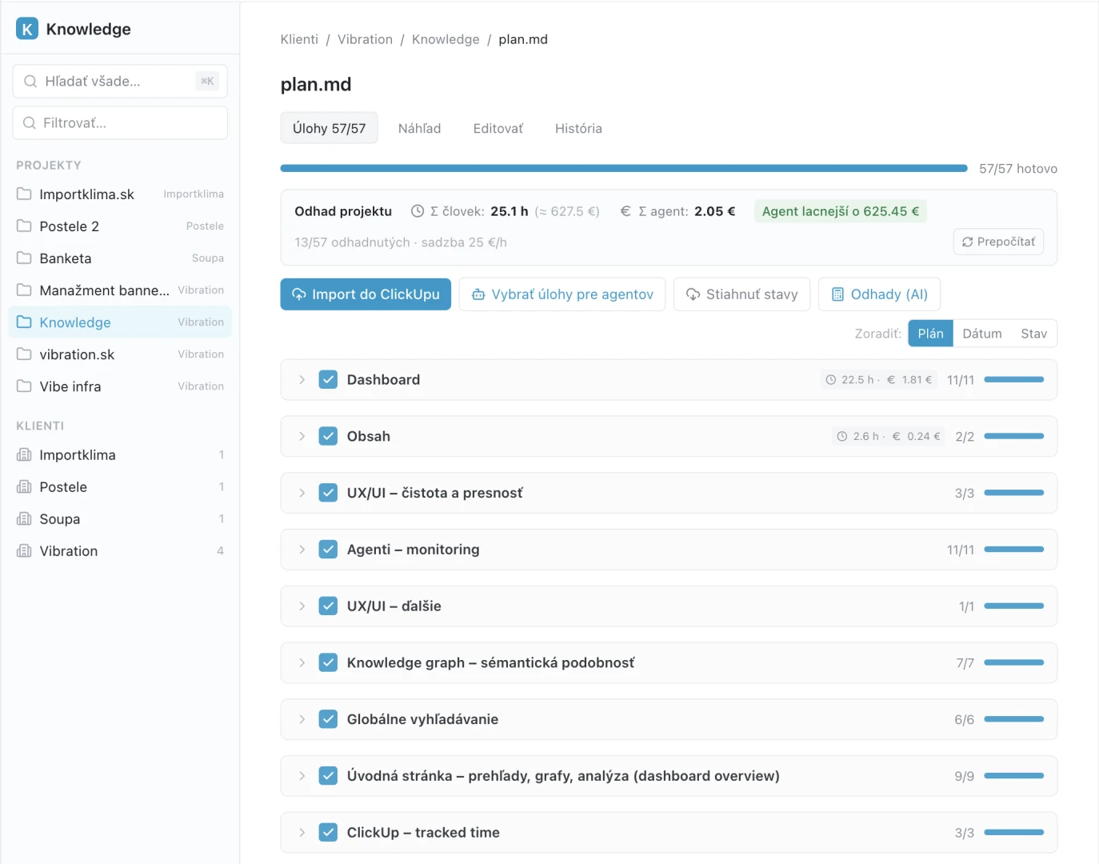Click the folder icon beside vibration.sk
The height and width of the screenshot is (864, 1099).
pyautogui.click(x=24, y=354)
